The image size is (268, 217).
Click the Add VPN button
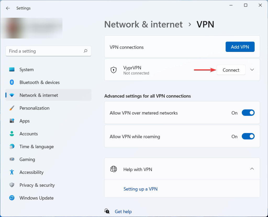(x=240, y=47)
